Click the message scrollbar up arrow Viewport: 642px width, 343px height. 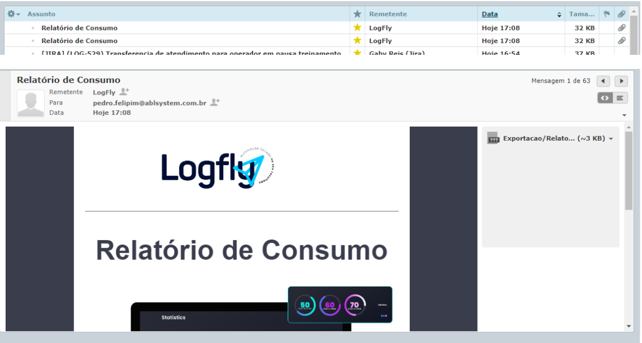(x=628, y=128)
